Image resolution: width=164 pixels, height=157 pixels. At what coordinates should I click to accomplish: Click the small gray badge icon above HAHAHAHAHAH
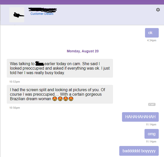152,104
